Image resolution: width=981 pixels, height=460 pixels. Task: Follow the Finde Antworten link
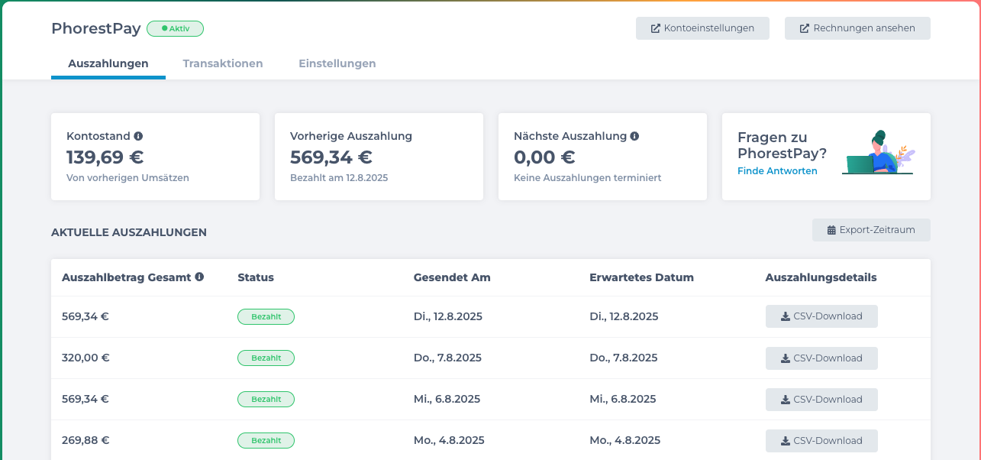coord(777,171)
